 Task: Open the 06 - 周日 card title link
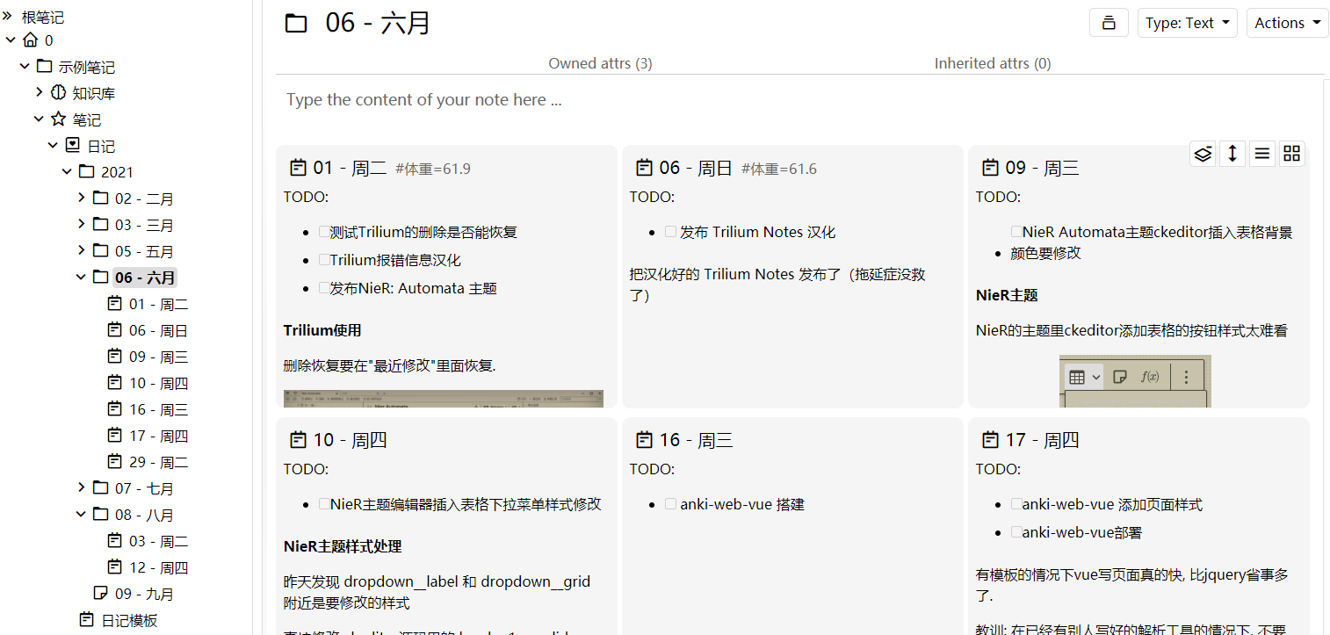tap(696, 168)
